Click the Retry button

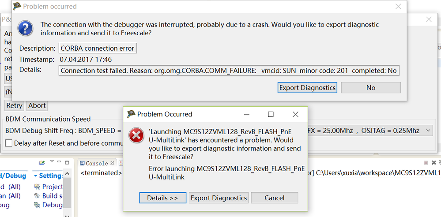coord(14,105)
